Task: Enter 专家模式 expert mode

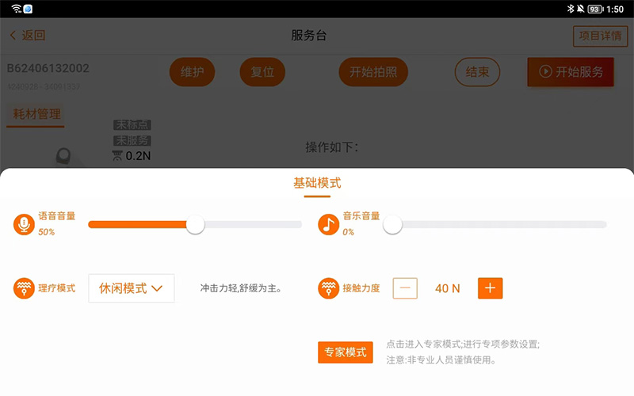Action: pos(345,352)
